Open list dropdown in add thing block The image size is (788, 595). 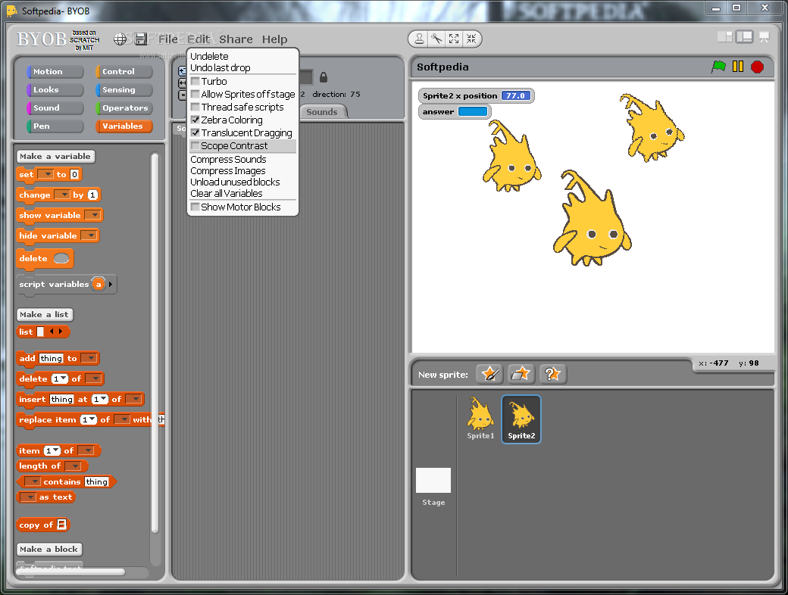coord(89,358)
